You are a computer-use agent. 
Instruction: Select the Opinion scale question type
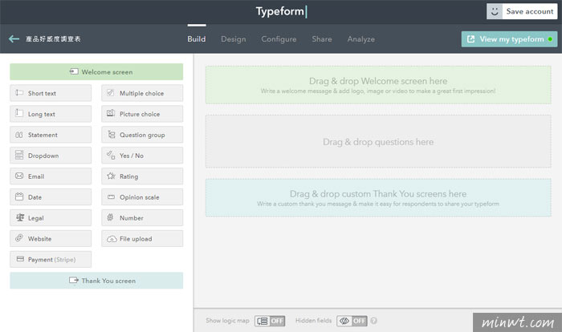click(x=142, y=197)
